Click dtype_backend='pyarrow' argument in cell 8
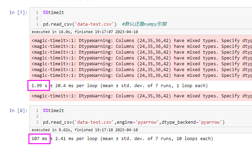The height and width of the screenshot is (151, 252). click(193, 122)
